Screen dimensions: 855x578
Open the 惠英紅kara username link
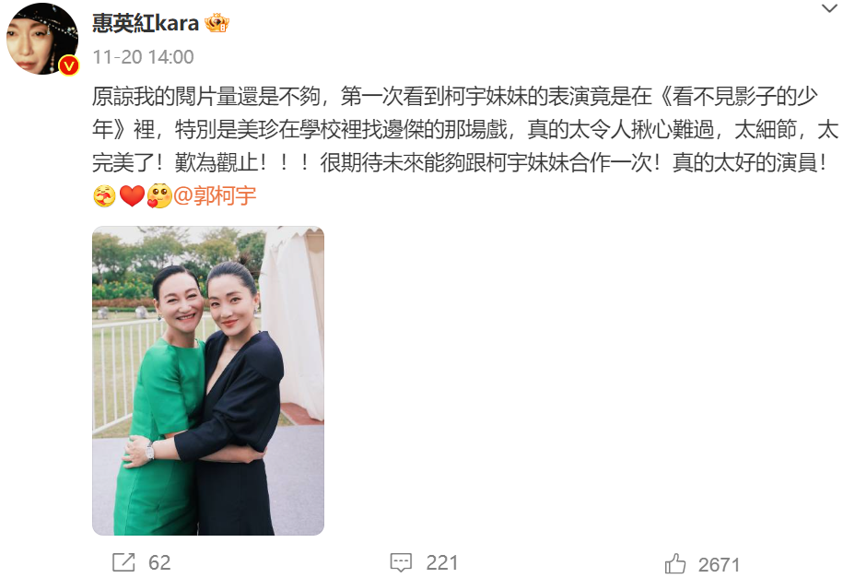point(145,23)
